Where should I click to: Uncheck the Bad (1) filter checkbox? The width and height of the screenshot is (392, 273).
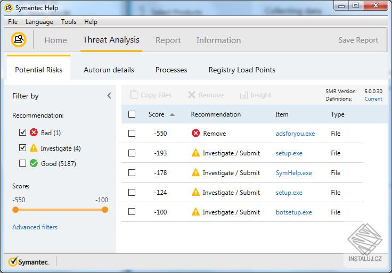22,133
